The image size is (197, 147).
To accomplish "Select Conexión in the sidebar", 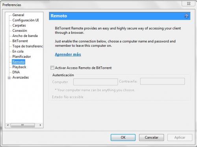I will click(x=20, y=31).
